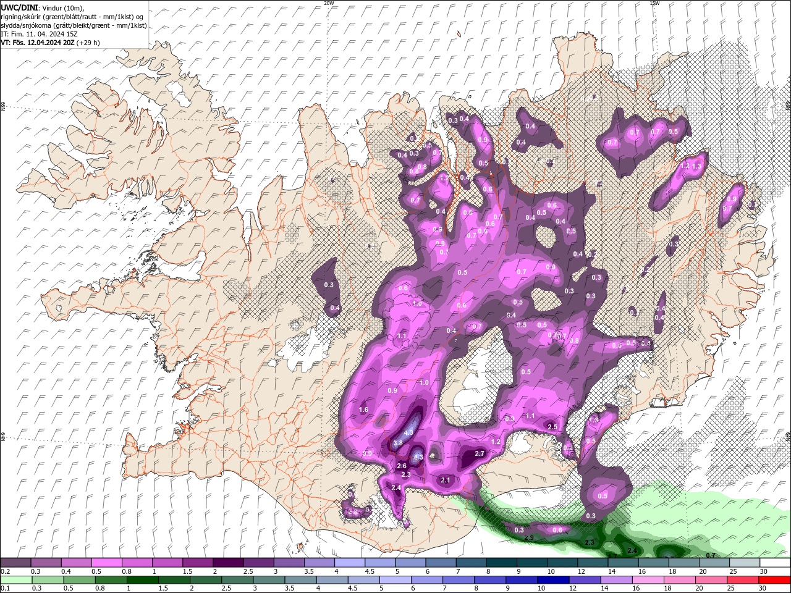Pick the darkest purple 2–2.5 snow legend swatch
Viewport: 791px width, 593px height.
pyautogui.click(x=227, y=563)
